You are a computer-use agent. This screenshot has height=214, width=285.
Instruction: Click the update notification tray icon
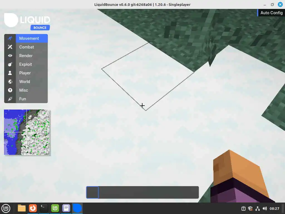click(x=243, y=208)
